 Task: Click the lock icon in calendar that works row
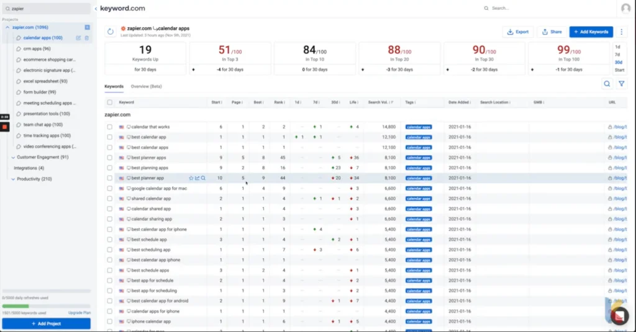[x=610, y=127]
